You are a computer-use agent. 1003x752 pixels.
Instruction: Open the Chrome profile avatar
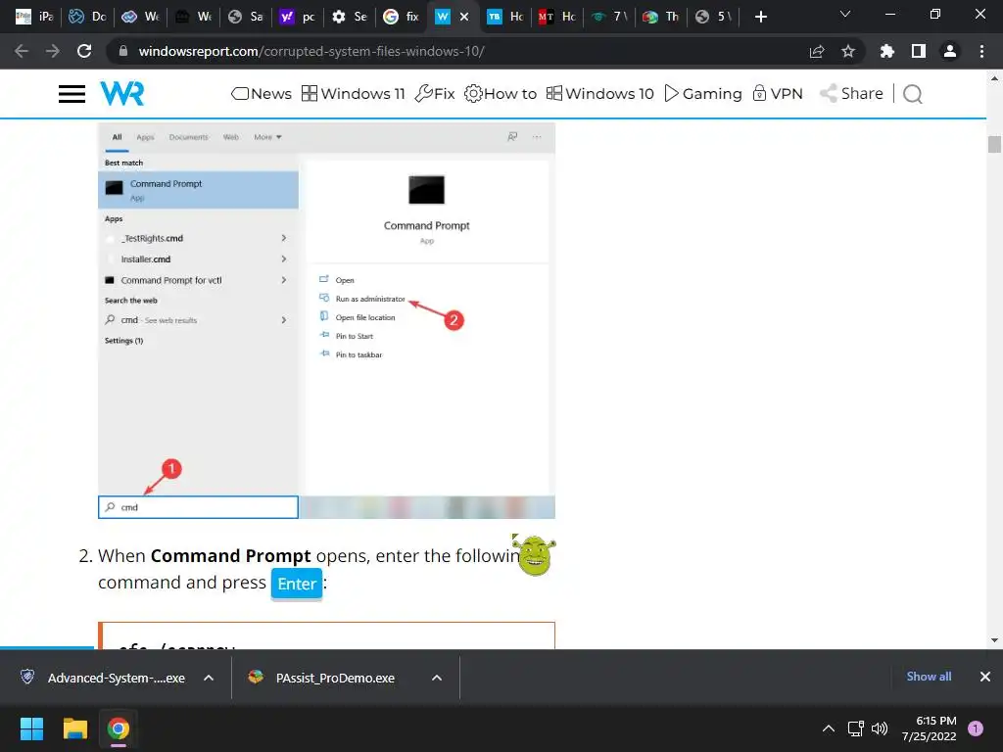(950, 51)
